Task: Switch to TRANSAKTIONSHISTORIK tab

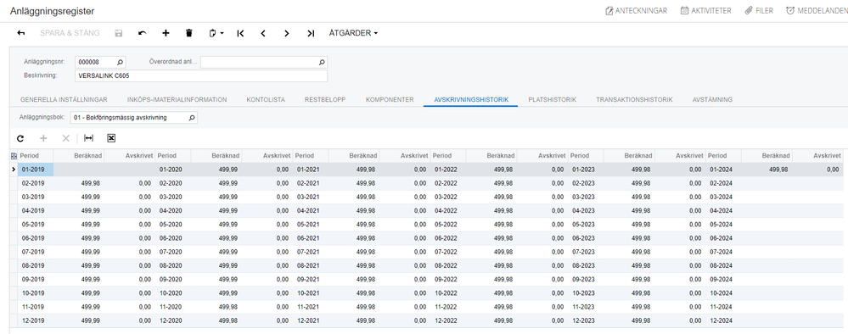Action: (634, 100)
